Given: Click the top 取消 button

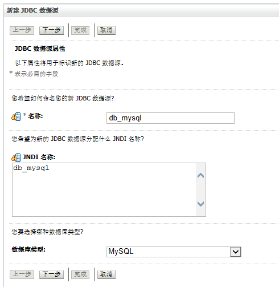Looking at the screenshot, I should (106, 30).
